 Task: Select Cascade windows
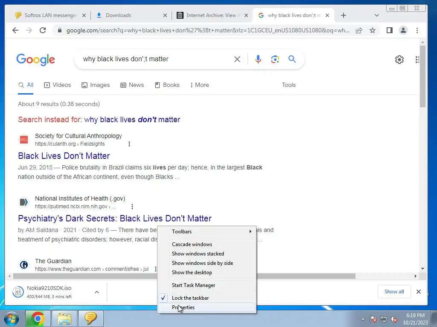tap(207, 244)
